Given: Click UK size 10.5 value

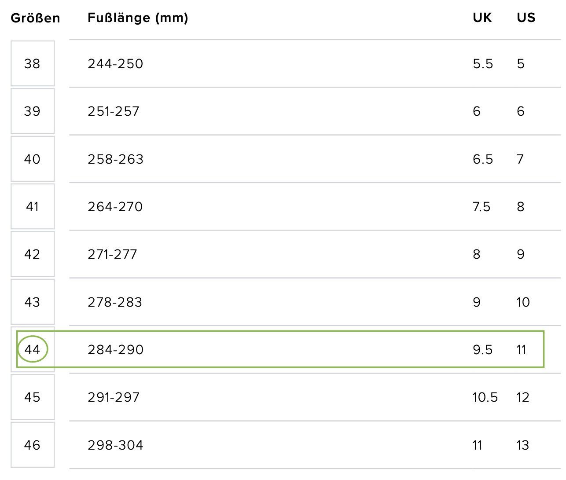Looking at the screenshot, I should pyautogui.click(x=485, y=397).
